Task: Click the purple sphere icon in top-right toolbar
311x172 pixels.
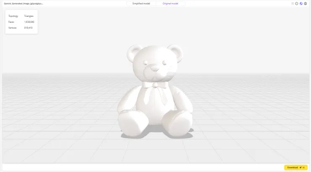Action: click(301, 3)
